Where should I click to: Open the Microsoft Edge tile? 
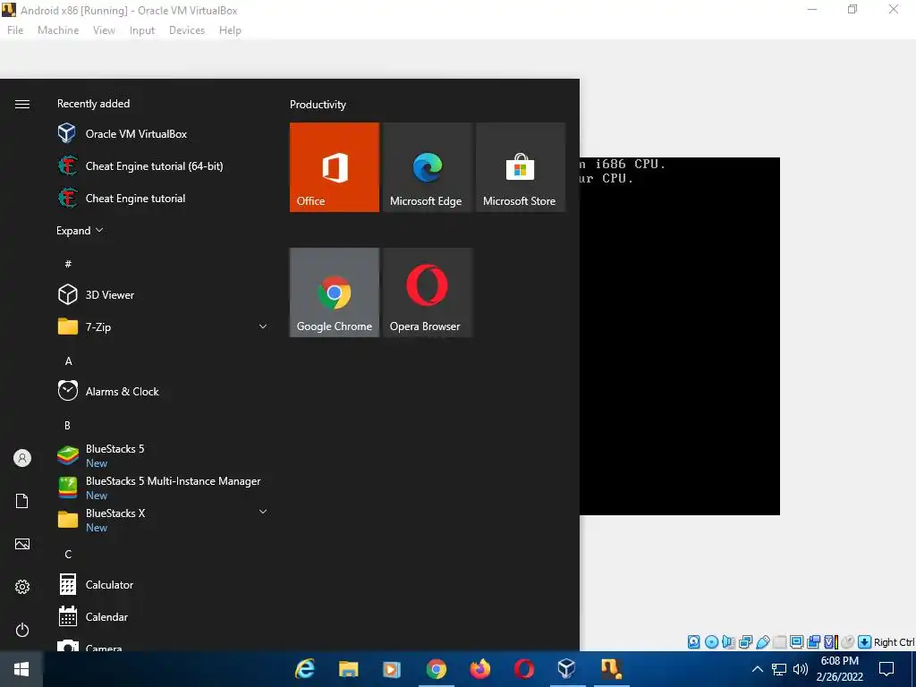click(x=427, y=167)
